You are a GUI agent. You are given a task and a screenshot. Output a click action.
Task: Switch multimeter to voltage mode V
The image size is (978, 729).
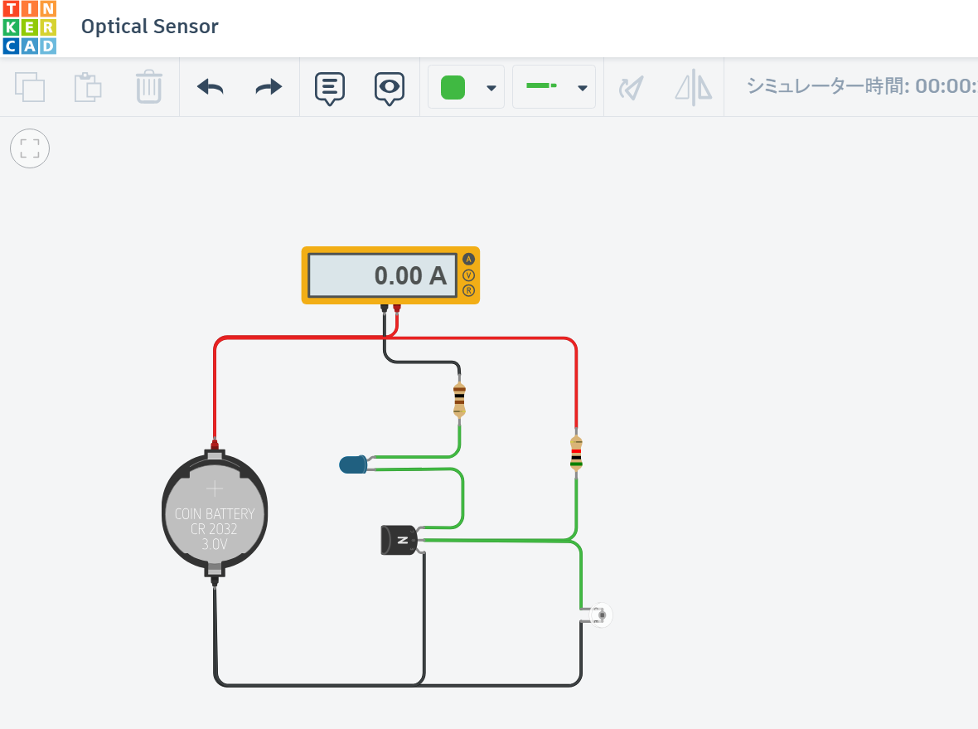click(x=468, y=275)
